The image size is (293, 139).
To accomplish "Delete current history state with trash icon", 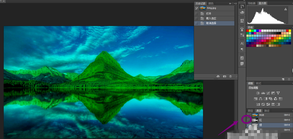I will tap(230, 76).
